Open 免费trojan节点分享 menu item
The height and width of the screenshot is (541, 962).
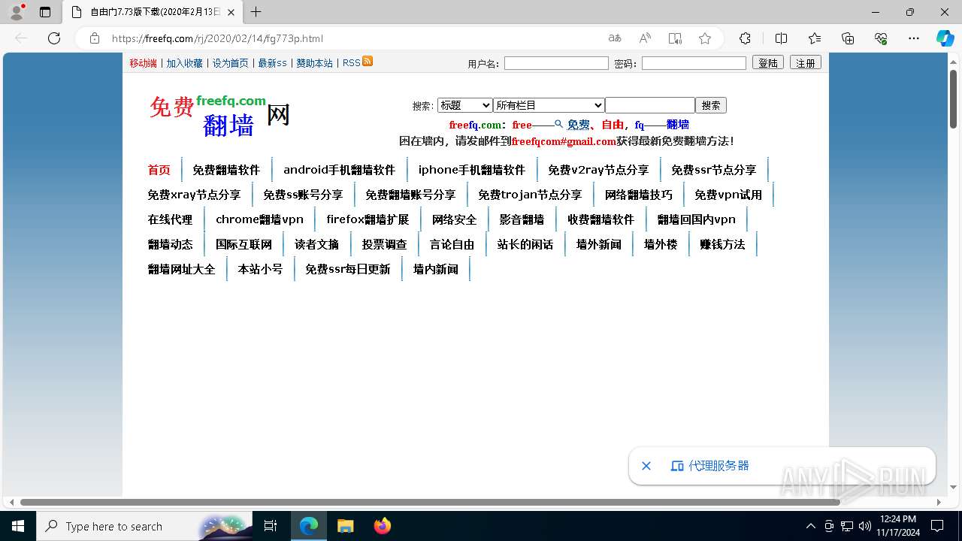(x=530, y=195)
